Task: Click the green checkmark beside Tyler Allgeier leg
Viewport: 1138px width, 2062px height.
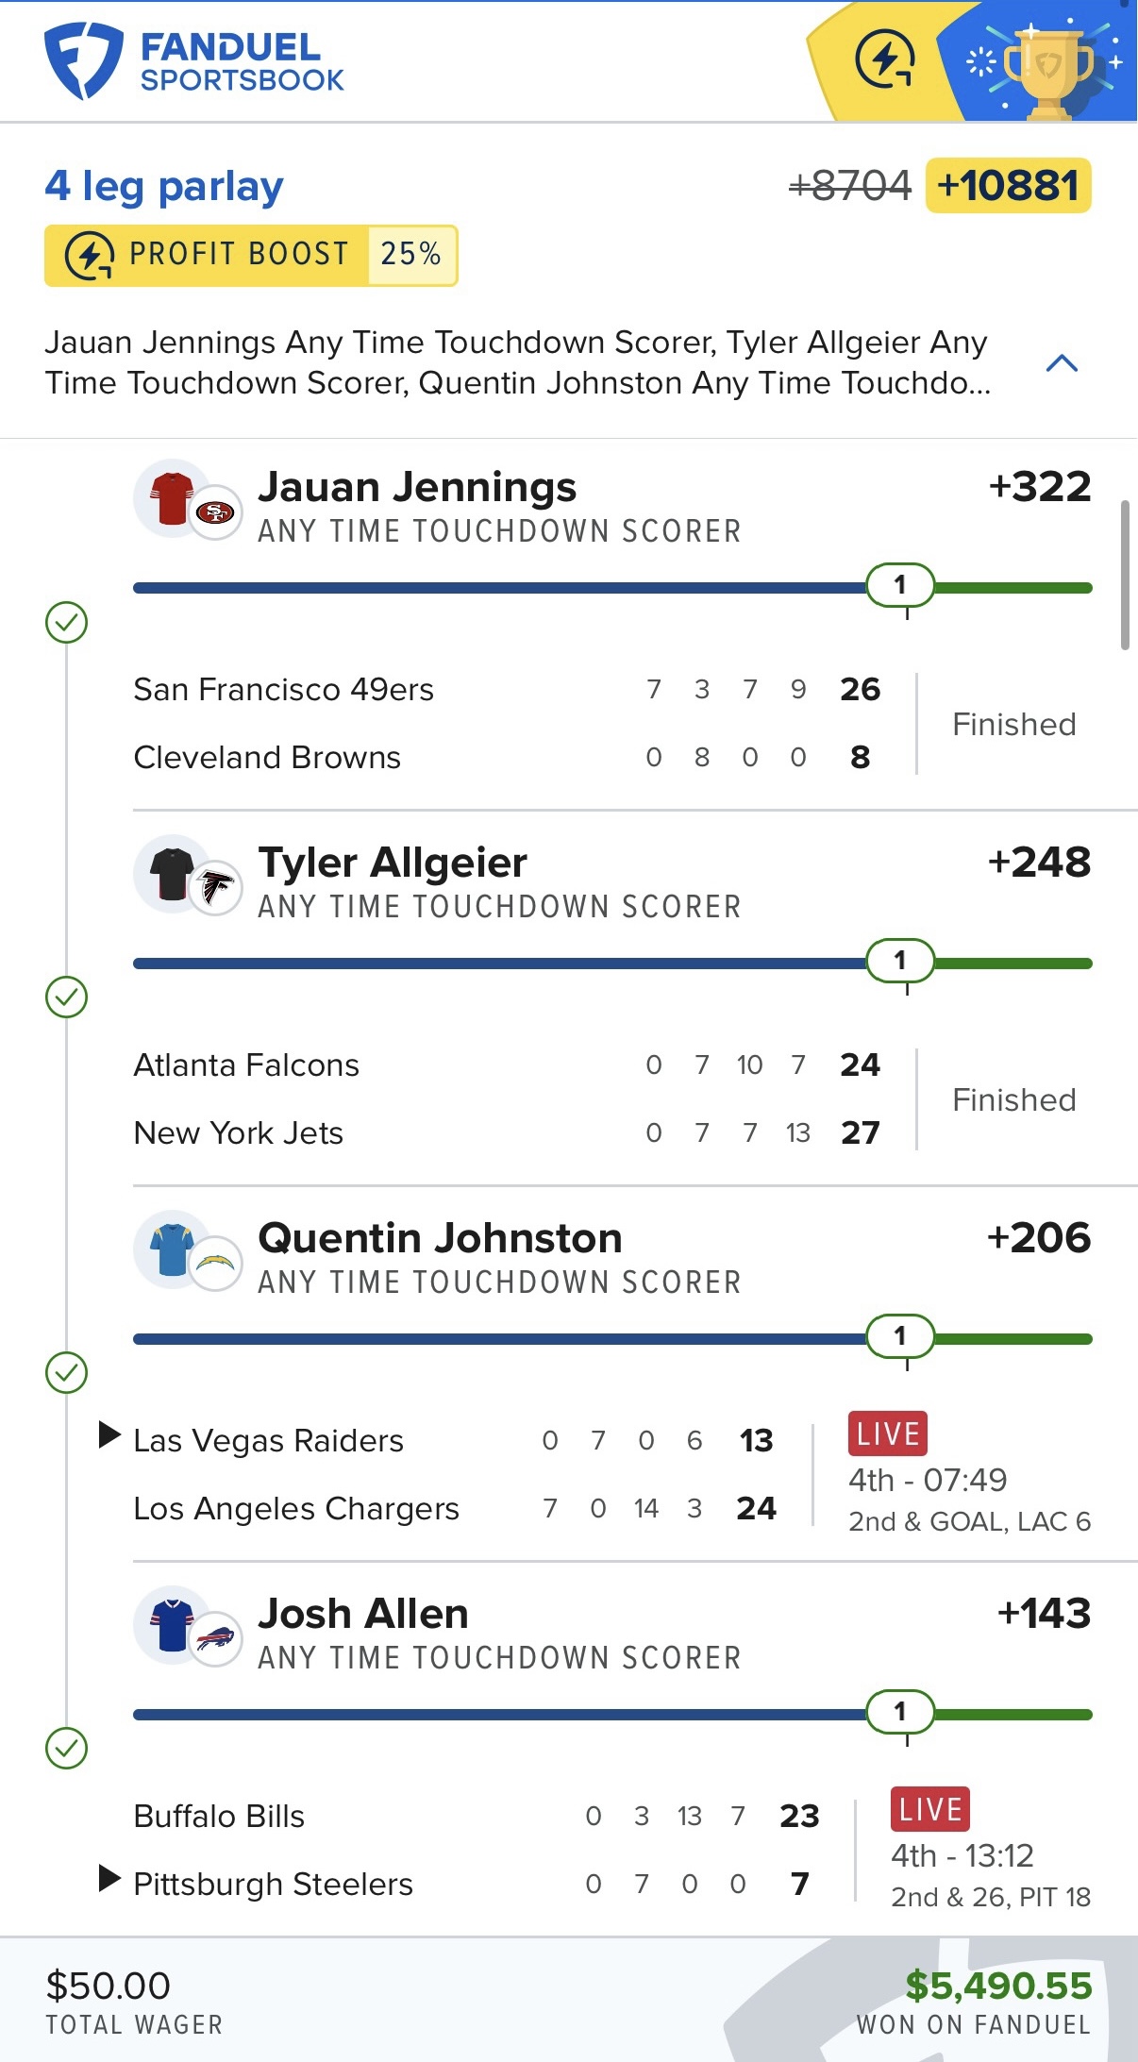Action: [x=67, y=997]
